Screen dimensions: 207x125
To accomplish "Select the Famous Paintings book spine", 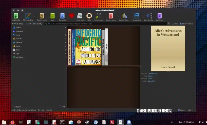I will [x=103, y=48].
